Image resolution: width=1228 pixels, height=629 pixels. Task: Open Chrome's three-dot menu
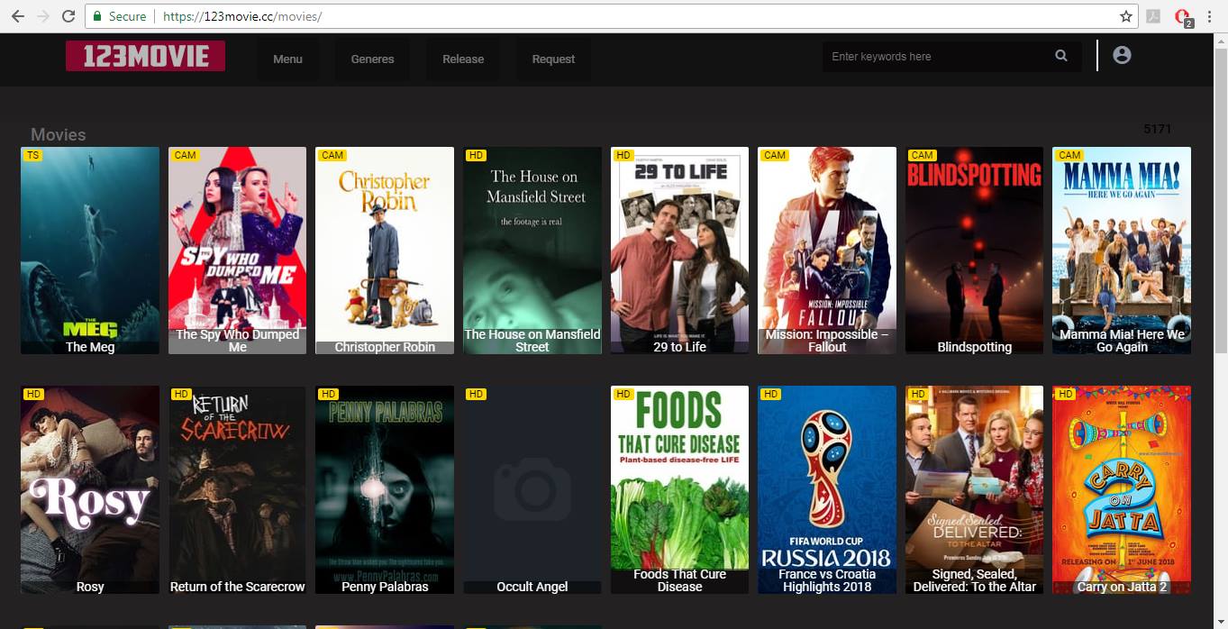click(1209, 16)
